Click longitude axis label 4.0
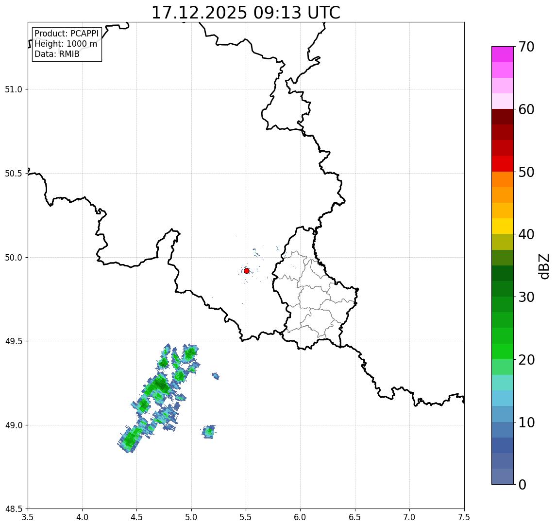The width and height of the screenshot is (556, 527). [x=82, y=517]
